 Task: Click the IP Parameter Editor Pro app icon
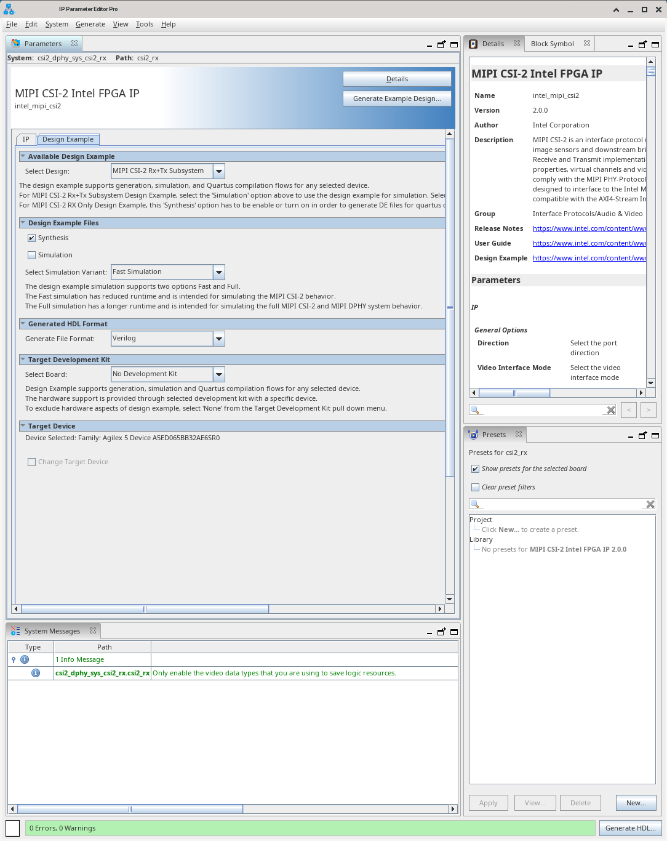point(9,9)
